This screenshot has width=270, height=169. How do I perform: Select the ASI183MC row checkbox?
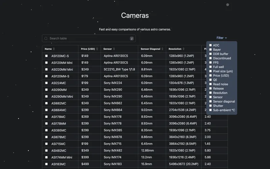point(46,164)
